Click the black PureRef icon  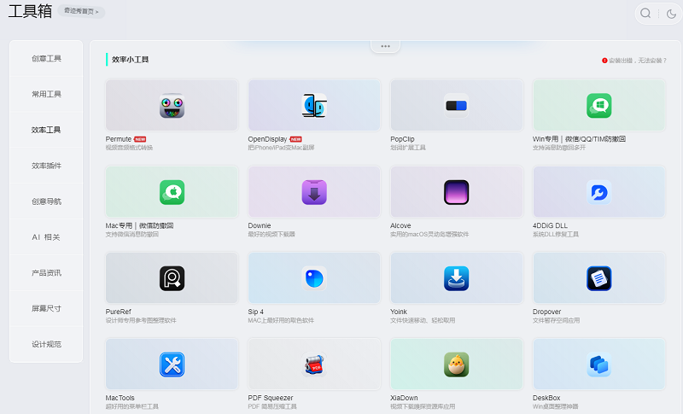(x=172, y=278)
